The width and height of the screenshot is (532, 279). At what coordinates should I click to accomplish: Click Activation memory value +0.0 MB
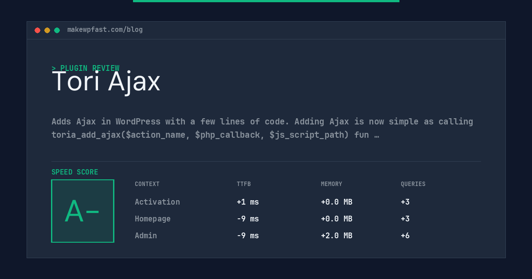(x=336, y=202)
